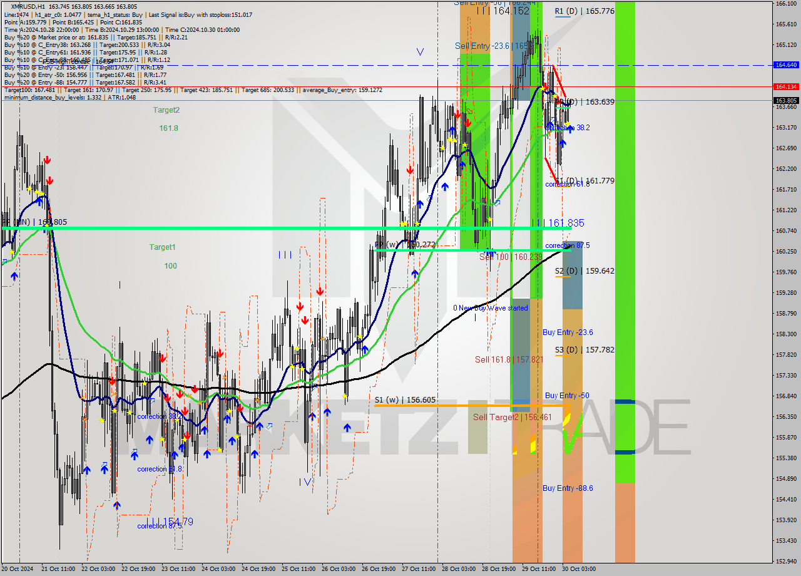Click the 29 Oct 11:00 time label
Image resolution: width=801 pixels, height=576 pixels.
point(539,569)
